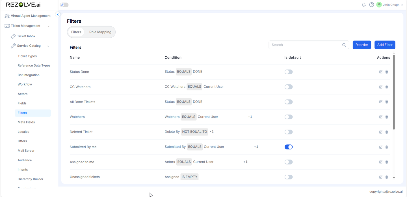Delete the Unassigned tickets filter
The height and width of the screenshot is (197, 407).
point(387,177)
